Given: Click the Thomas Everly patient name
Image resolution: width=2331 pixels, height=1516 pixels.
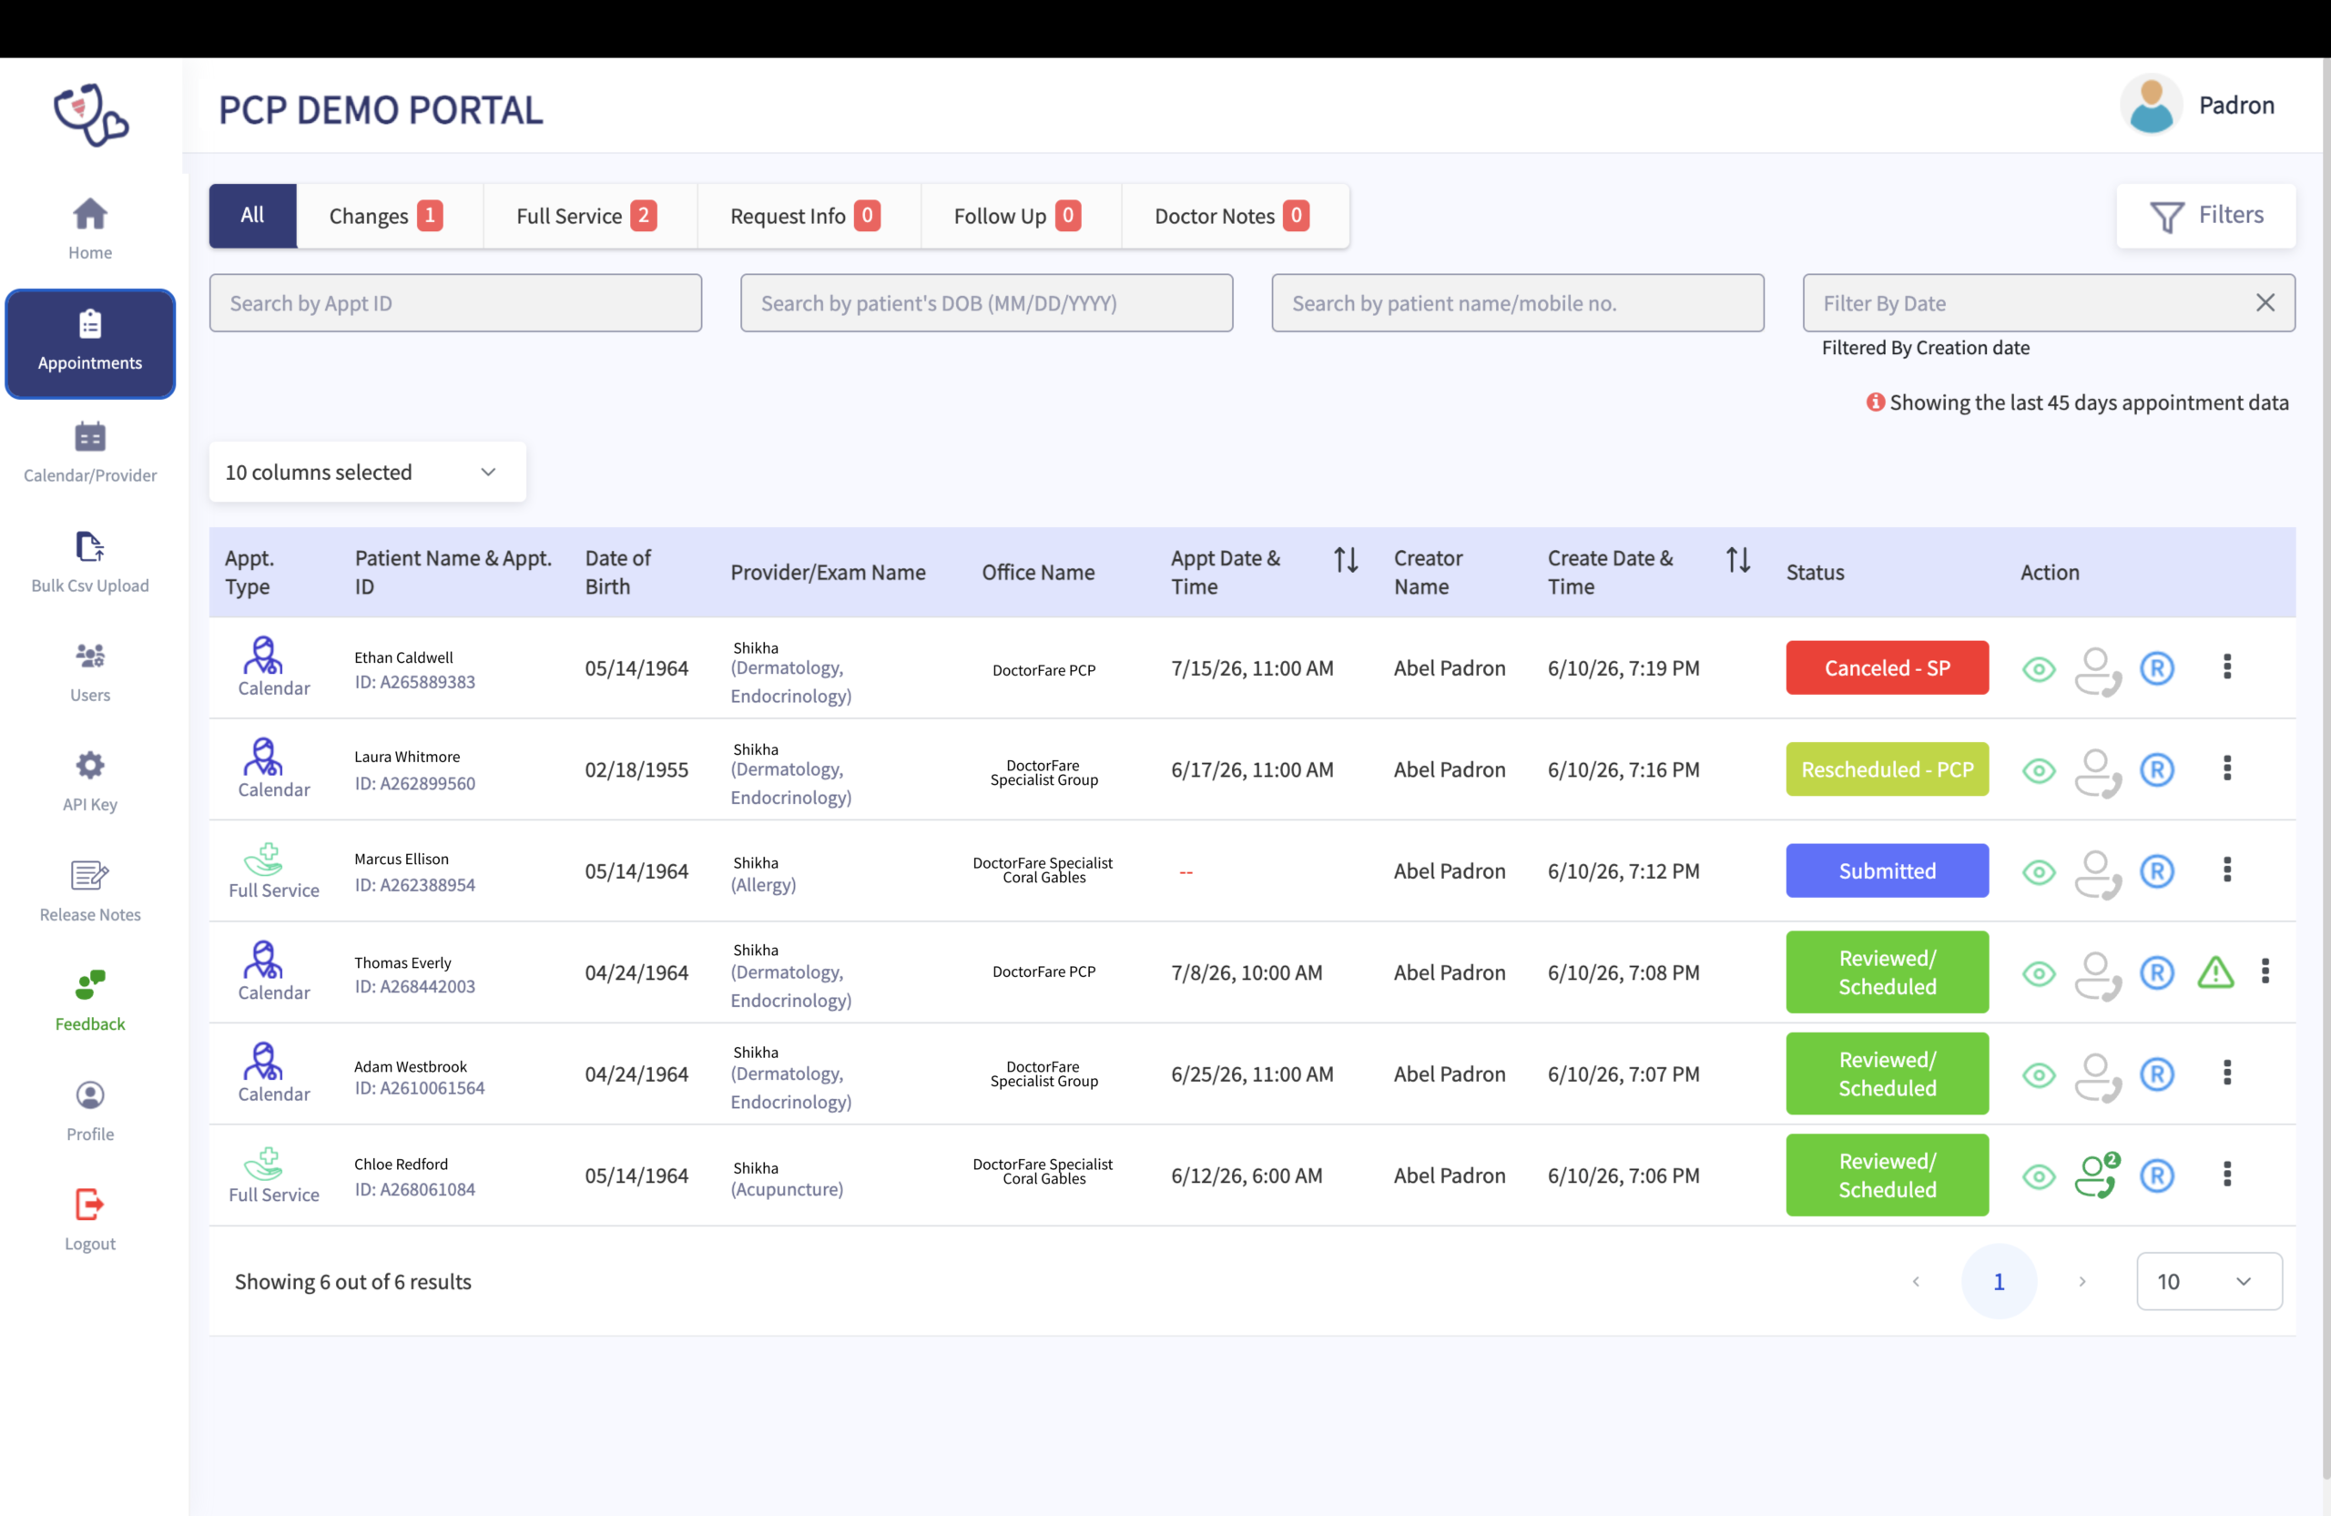Looking at the screenshot, I should [x=402, y=962].
